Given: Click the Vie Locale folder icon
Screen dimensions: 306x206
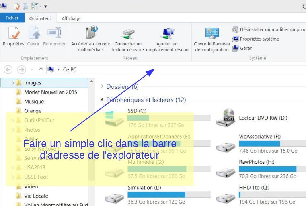Looking at the screenshot, I should click(x=19, y=196).
